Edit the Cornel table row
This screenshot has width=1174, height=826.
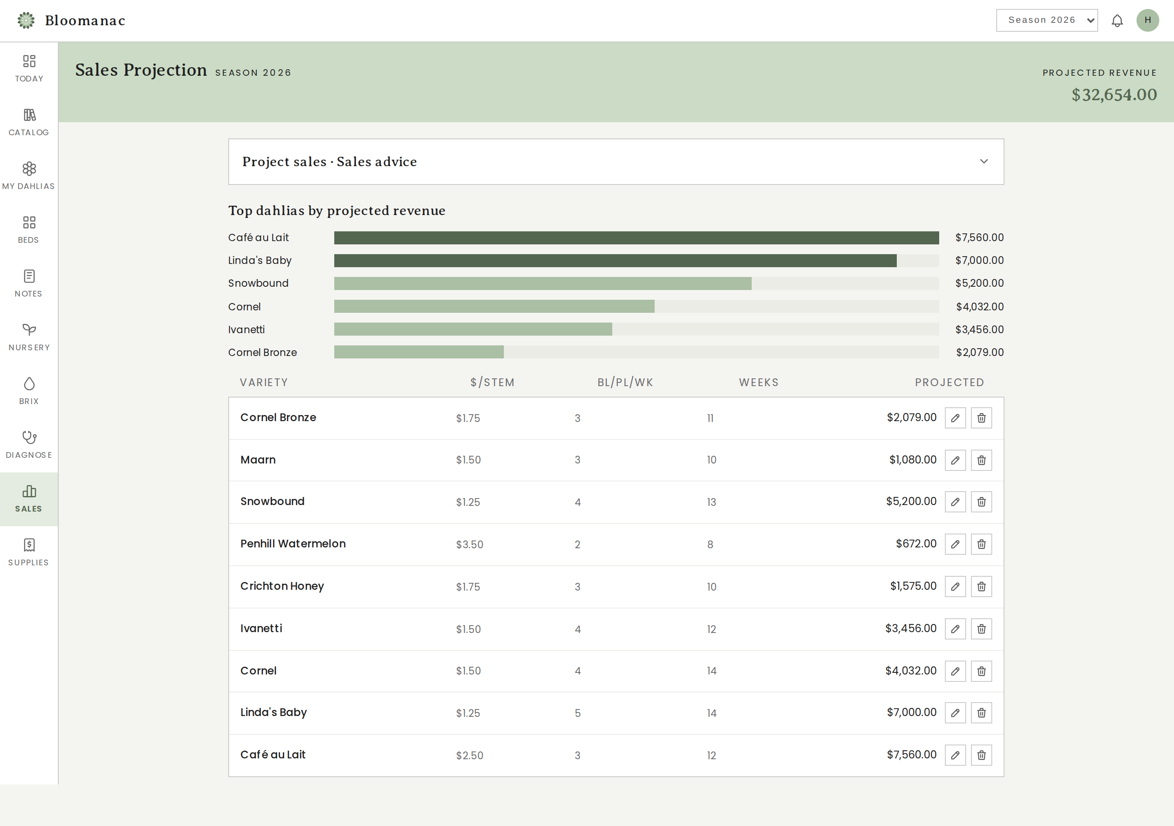[x=955, y=671]
